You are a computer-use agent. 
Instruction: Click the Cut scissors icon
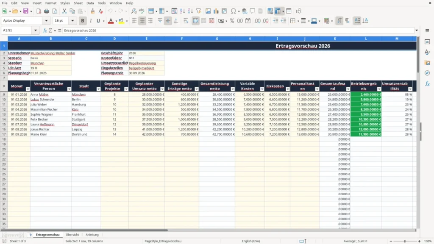tap(64, 11)
